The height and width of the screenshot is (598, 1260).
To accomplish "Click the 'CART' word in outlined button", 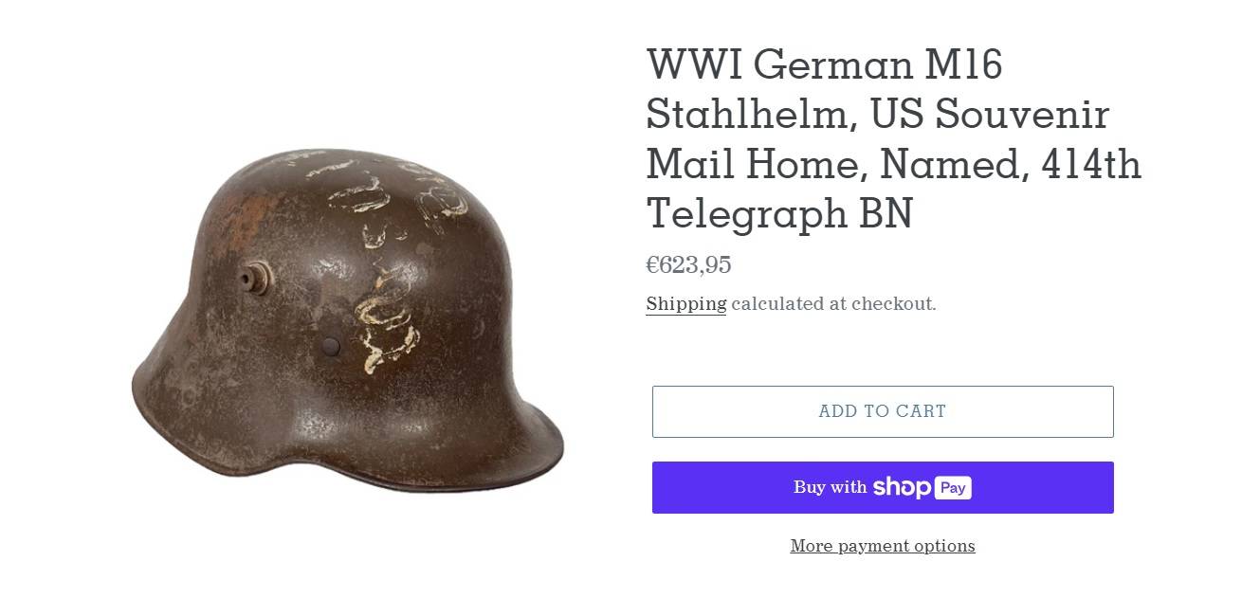I will (921, 411).
